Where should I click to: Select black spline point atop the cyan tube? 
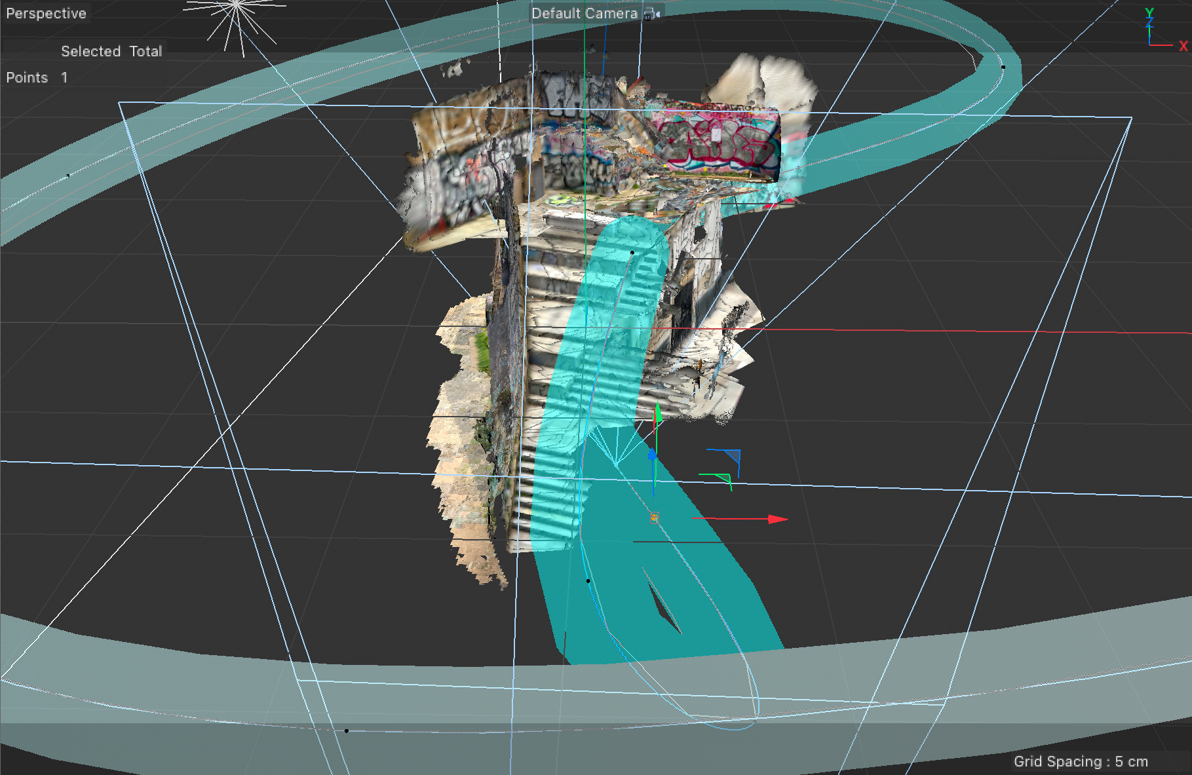(x=632, y=252)
